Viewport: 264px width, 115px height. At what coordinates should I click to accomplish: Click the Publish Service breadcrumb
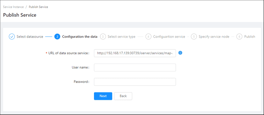tap(38, 7)
